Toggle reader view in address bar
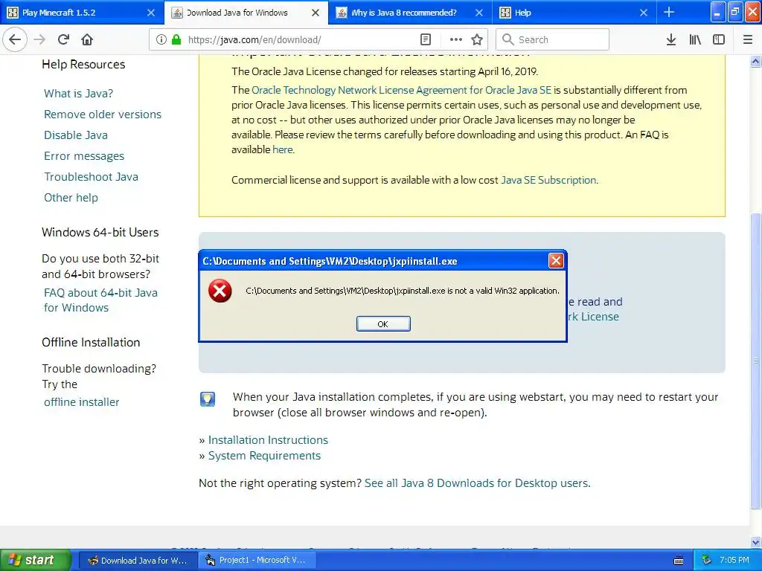Image resolution: width=762 pixels, height=571 pixels. point(426,39)
